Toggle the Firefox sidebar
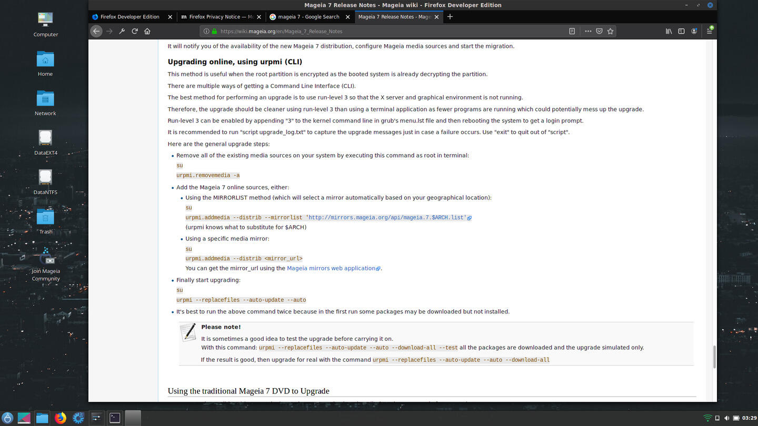The height and width of the screenshot is (426, 758). [x=681, y=31]
